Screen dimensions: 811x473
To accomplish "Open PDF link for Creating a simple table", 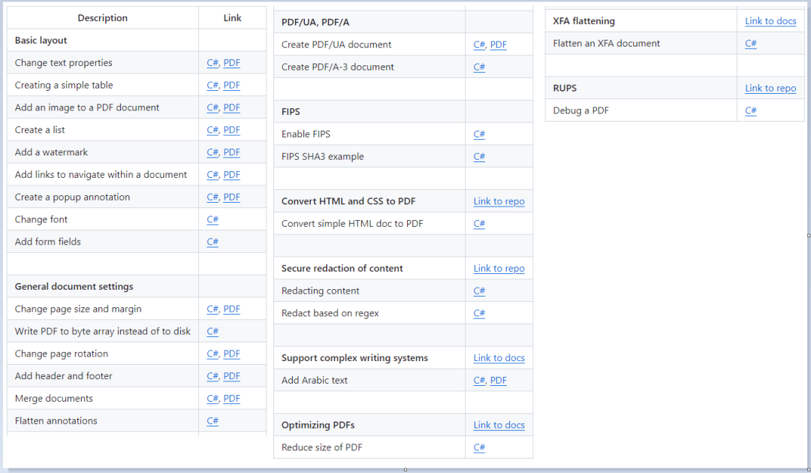I will [x=232, y=86].
